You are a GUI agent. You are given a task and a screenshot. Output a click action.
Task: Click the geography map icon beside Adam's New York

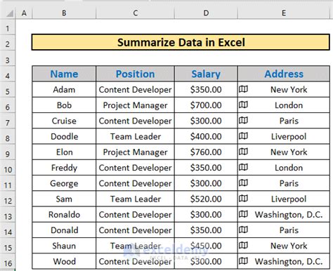click(x=243, y=89)
